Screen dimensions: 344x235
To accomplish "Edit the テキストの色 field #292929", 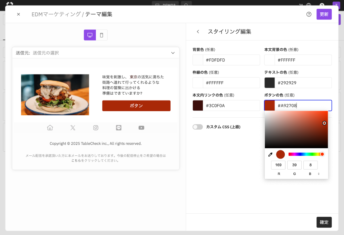I will click(x=303, y=83).
